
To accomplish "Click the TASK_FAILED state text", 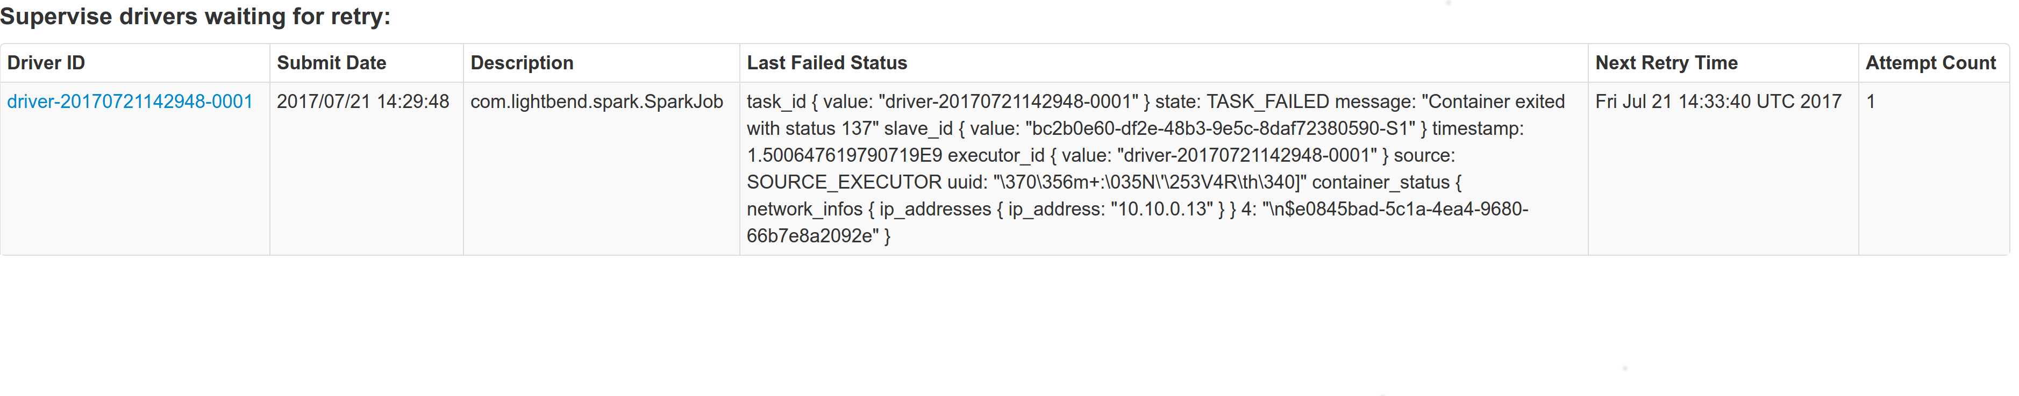I will (1267, 102).
